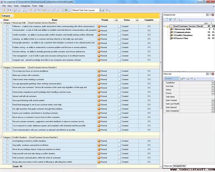Click priority icon in Make eye contact row

click(99, 75)
